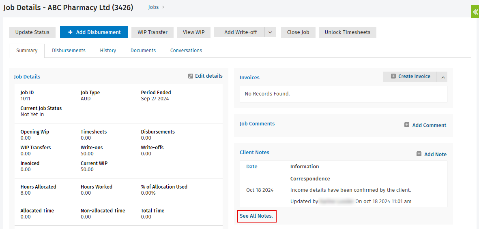Click the Job Details section heading
Screen dimensions: 479x229
pos(27,76)
